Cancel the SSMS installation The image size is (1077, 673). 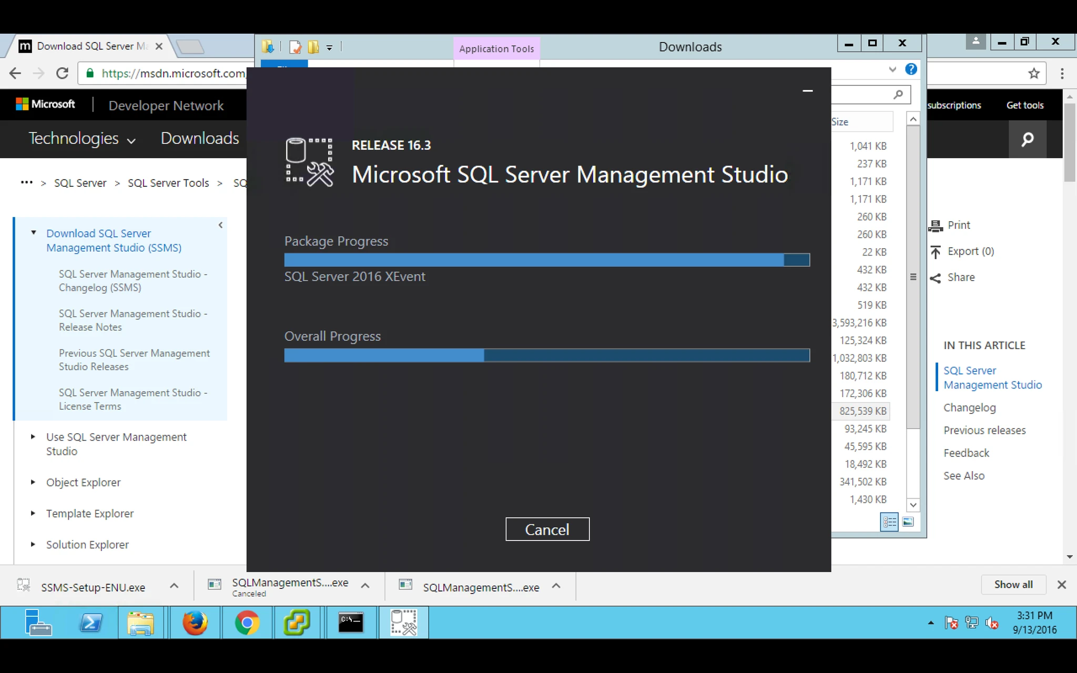(x=547, y=529)
